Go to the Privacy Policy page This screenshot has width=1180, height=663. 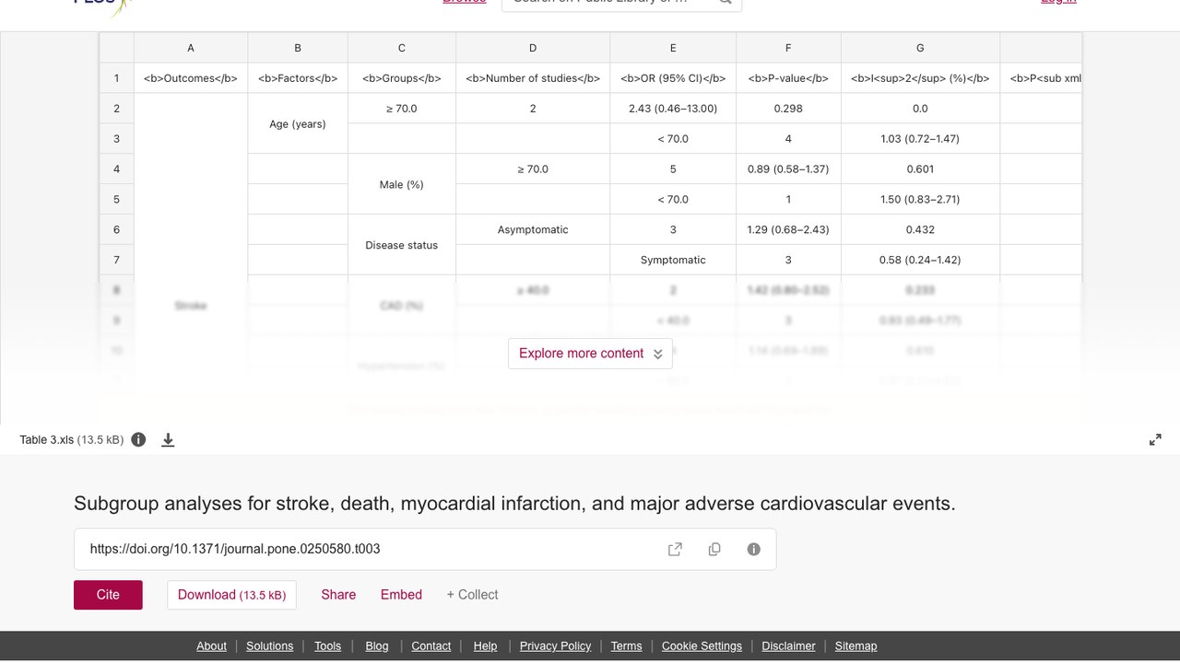pos(555,646)
